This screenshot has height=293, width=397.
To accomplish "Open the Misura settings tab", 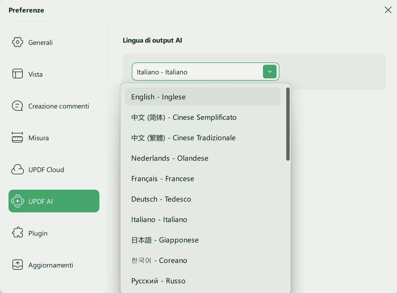I will (x=54, y=138).
